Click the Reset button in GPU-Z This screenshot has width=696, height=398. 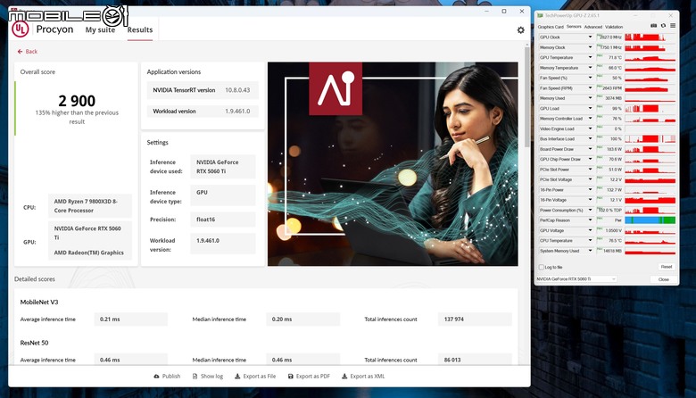tap(667, 267)
